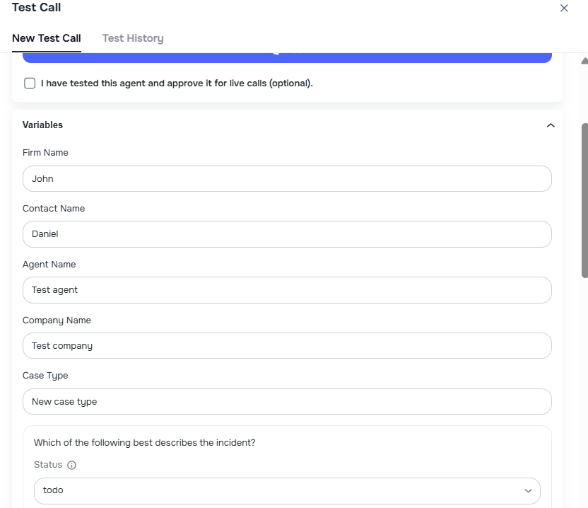This screenshot has height=508, width=588.
Task: Switch to the Test History tab
Action: (133, 38)
